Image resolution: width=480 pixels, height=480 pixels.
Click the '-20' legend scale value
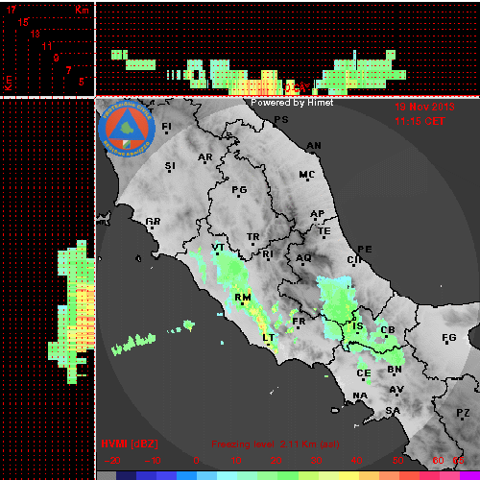coord(112,461)
